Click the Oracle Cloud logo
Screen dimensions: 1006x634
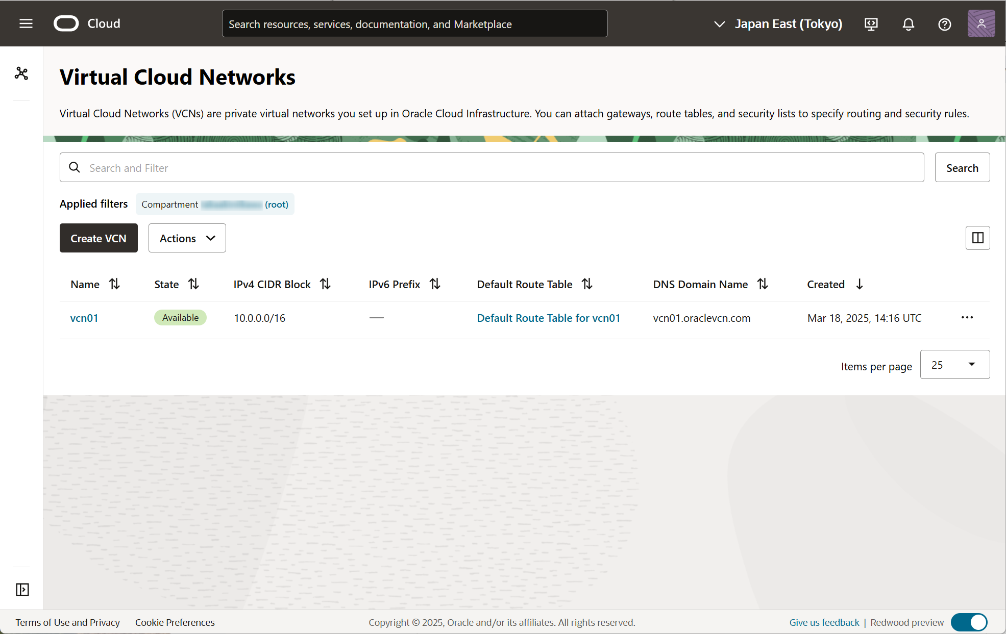(x=87, y=23)
